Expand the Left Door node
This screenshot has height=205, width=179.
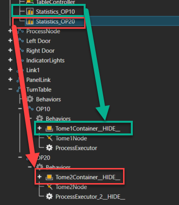coord(10,40)
